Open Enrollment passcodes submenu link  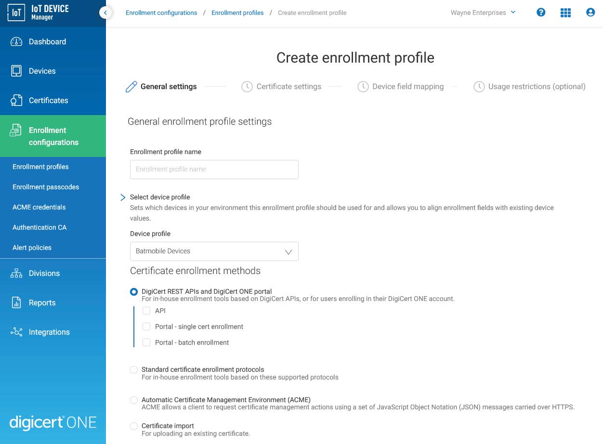(x=46, y=187)
